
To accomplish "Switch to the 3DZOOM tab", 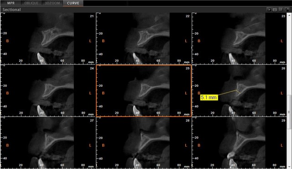I will pyautogui.click(x=52, y=3).
